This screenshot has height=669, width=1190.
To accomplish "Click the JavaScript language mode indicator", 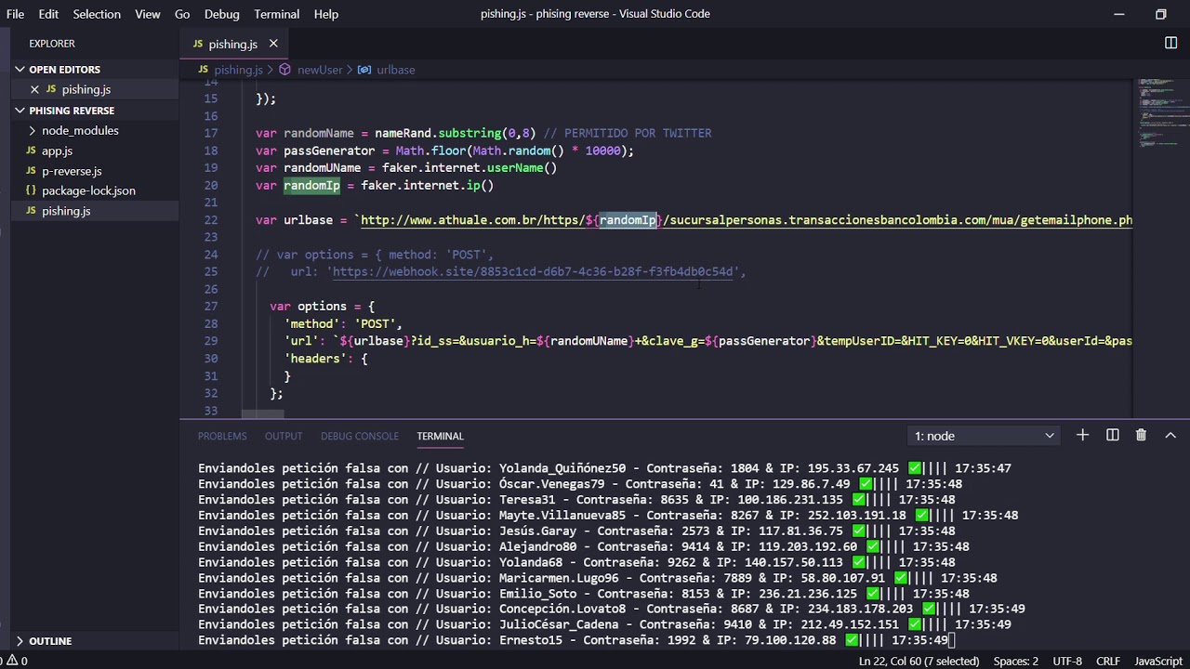I will pos(1158,661).
